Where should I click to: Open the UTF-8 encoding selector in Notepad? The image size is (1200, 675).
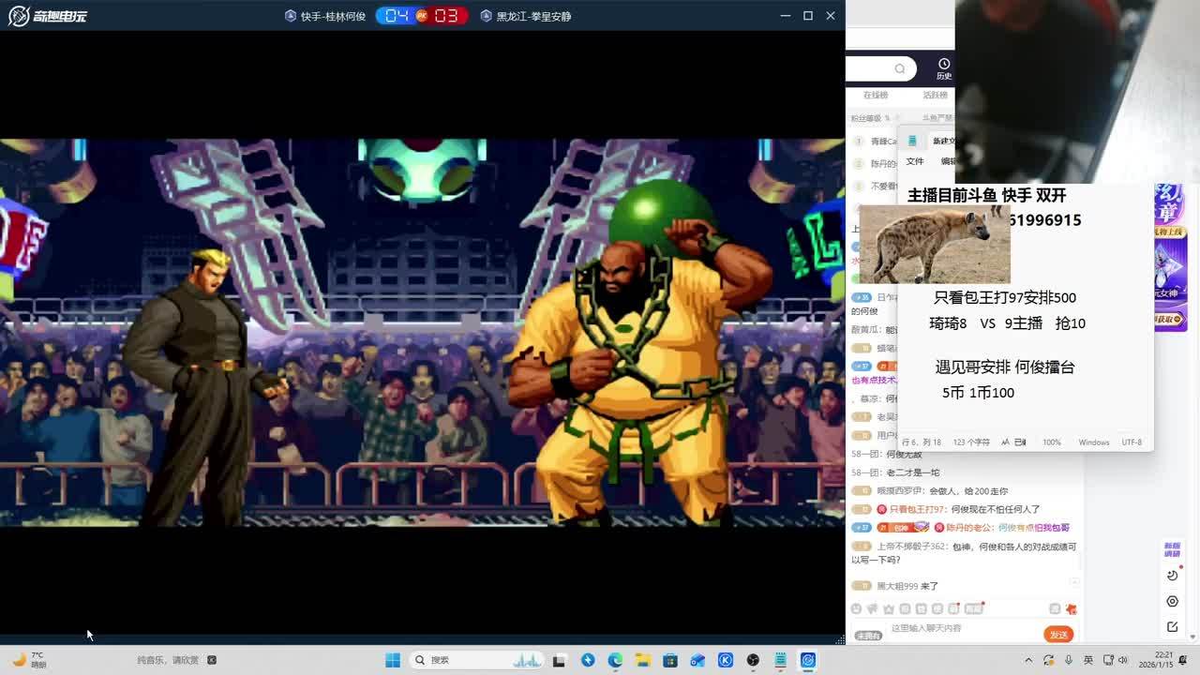pos(1132,442)
